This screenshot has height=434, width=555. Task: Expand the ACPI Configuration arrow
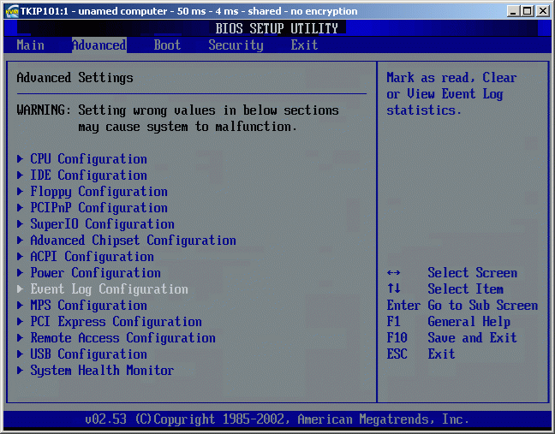pyautogui.click(x=21, y=257)
